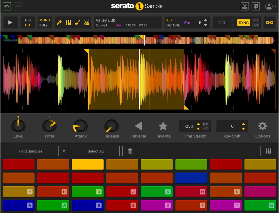Select the DETUNE option

(x=173, y=25)
